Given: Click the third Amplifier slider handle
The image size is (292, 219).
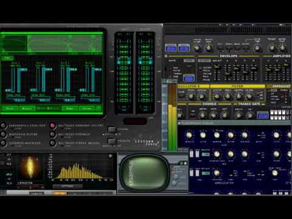Looking at the screenshot, I should point(286,65).
